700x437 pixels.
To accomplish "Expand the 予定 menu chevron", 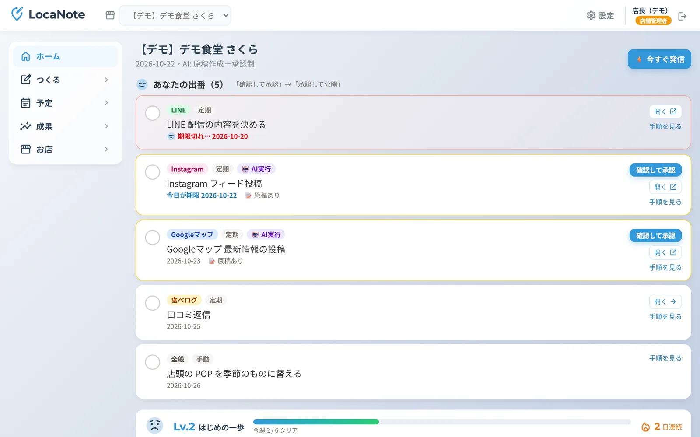I will 106,103.
